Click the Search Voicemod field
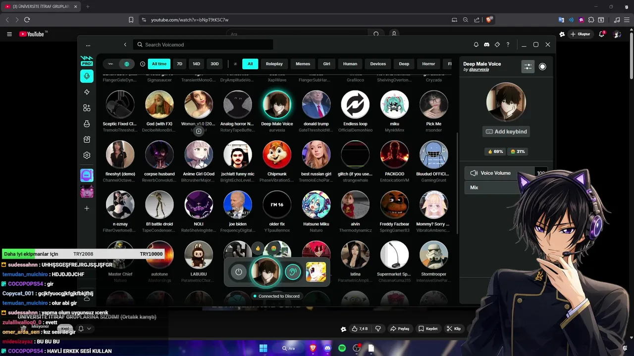Screen dimensions: 634x356 coord(203,44)
